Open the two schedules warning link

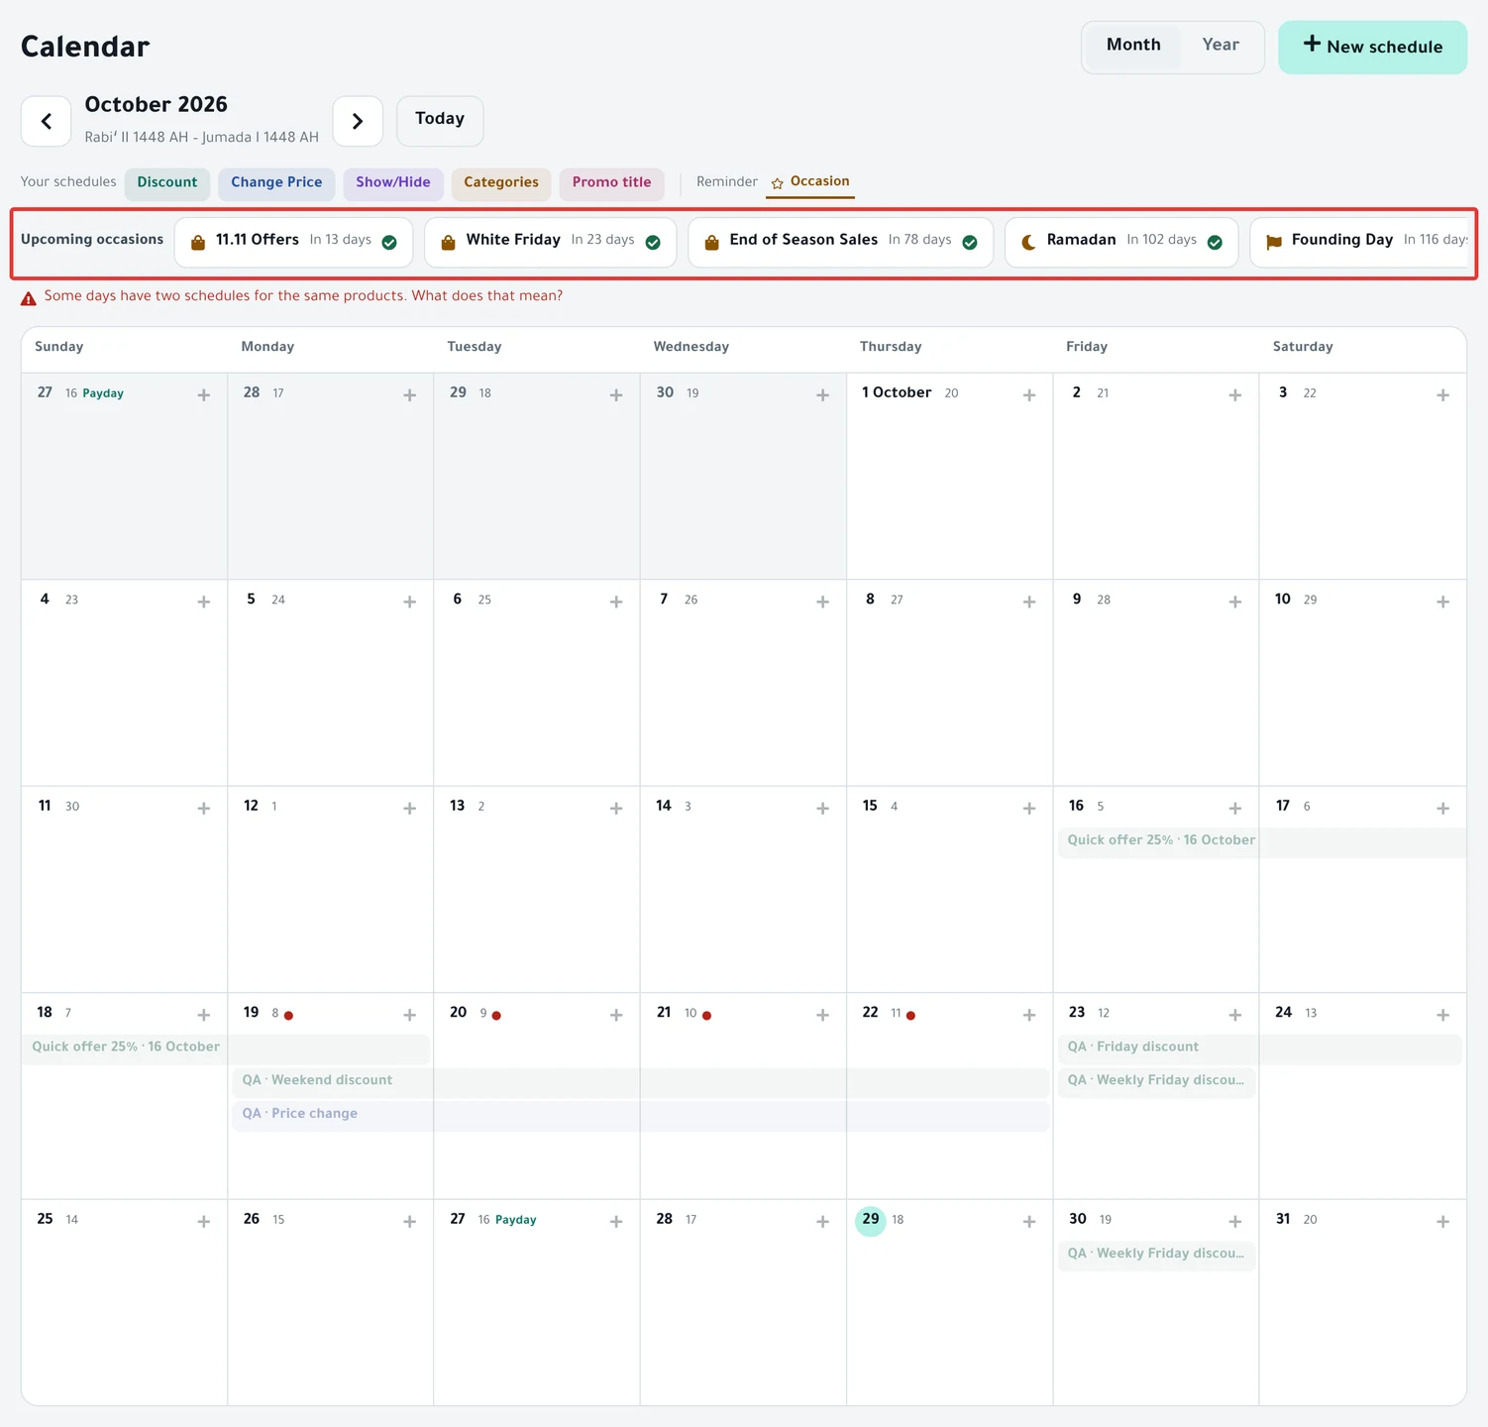(303, 296)
